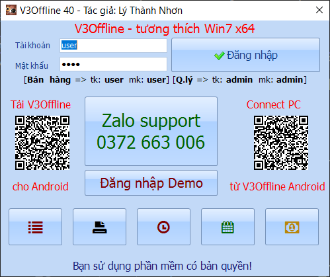Close the V3Offline login window
The image size is (330, 277).
point(319,10)
